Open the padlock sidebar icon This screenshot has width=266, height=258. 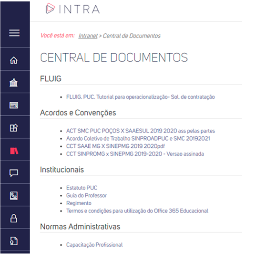click(x=14, y=218)
